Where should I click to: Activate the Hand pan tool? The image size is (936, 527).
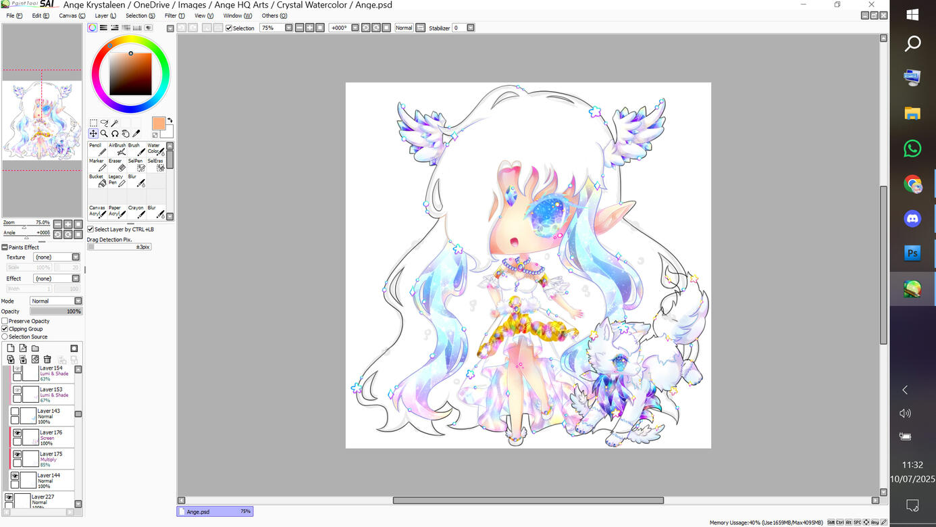(x=126, y=134)
